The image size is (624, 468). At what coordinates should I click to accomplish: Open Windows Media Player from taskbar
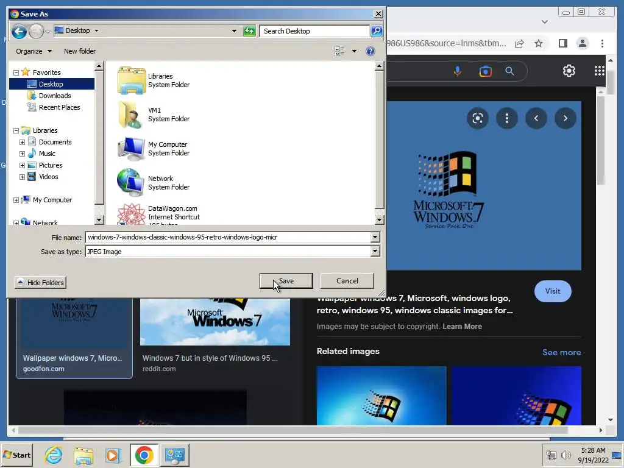pyautogui.click(x=113, y=455)
